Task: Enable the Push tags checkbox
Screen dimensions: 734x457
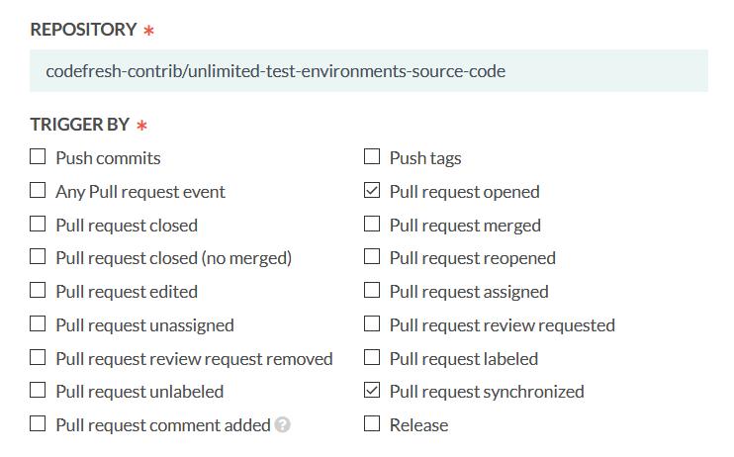Action: [x=372, y=157]
